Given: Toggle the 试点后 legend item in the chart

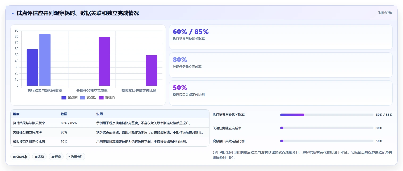Looking at the screenshot, I should [88, 98].
